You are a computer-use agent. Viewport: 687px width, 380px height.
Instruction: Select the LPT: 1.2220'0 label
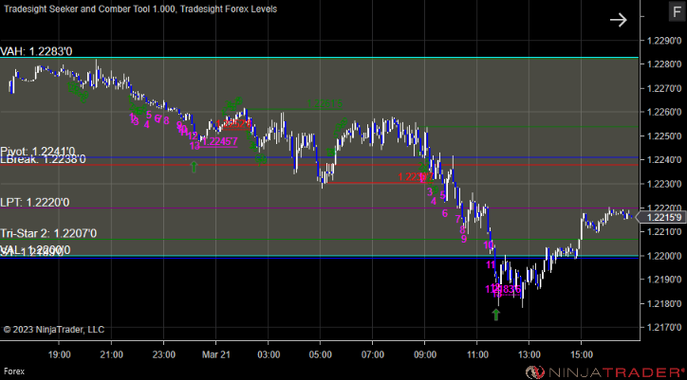pos(34,202)
